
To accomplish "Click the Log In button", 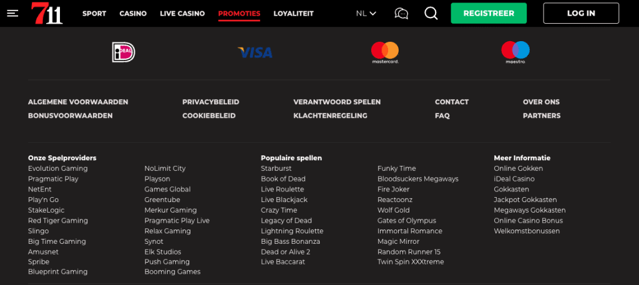I will [581, 14].
